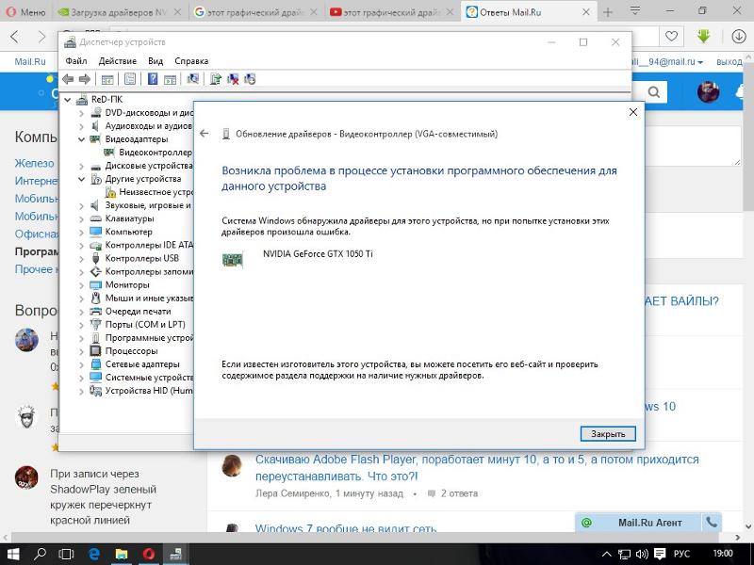754x565 pixels.
Task: Switch to Загрузка драйверов NVIDIA browser tab
Action: point(119,12)
